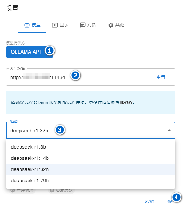Click the numbered badge 2 marker
This screenshot has width=183, height=209.
click(75, 76)
